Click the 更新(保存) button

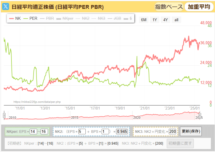[x=191, y=131]
